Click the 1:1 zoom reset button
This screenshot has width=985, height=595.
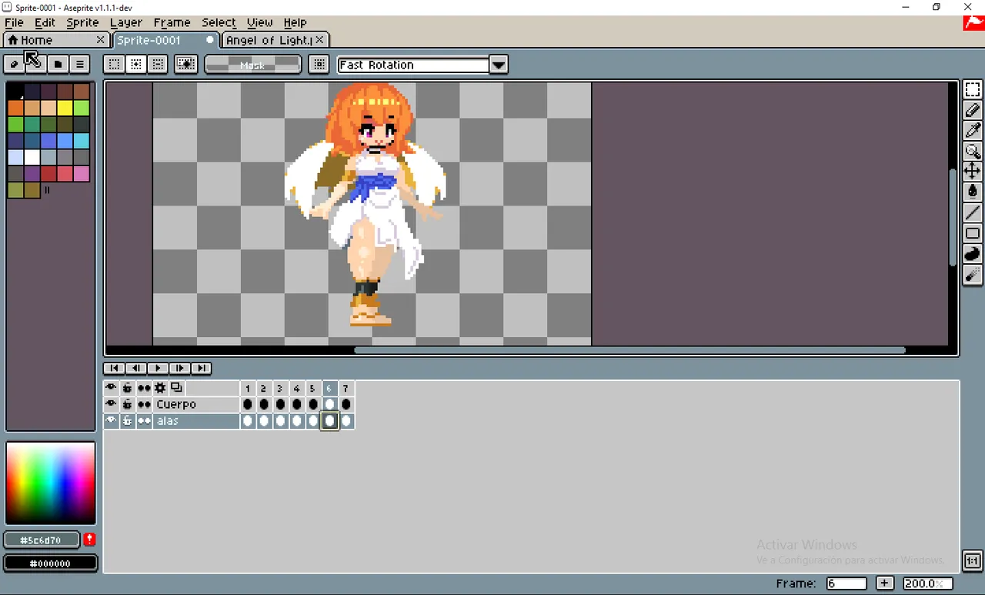click(x=972, y=560)
